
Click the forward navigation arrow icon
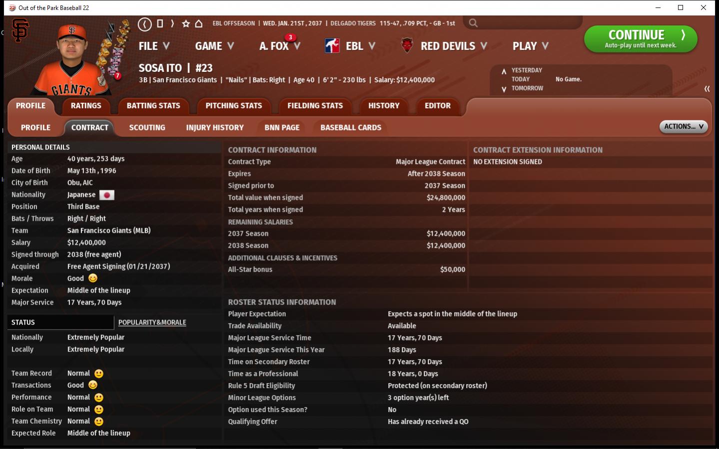coord(172,23)
